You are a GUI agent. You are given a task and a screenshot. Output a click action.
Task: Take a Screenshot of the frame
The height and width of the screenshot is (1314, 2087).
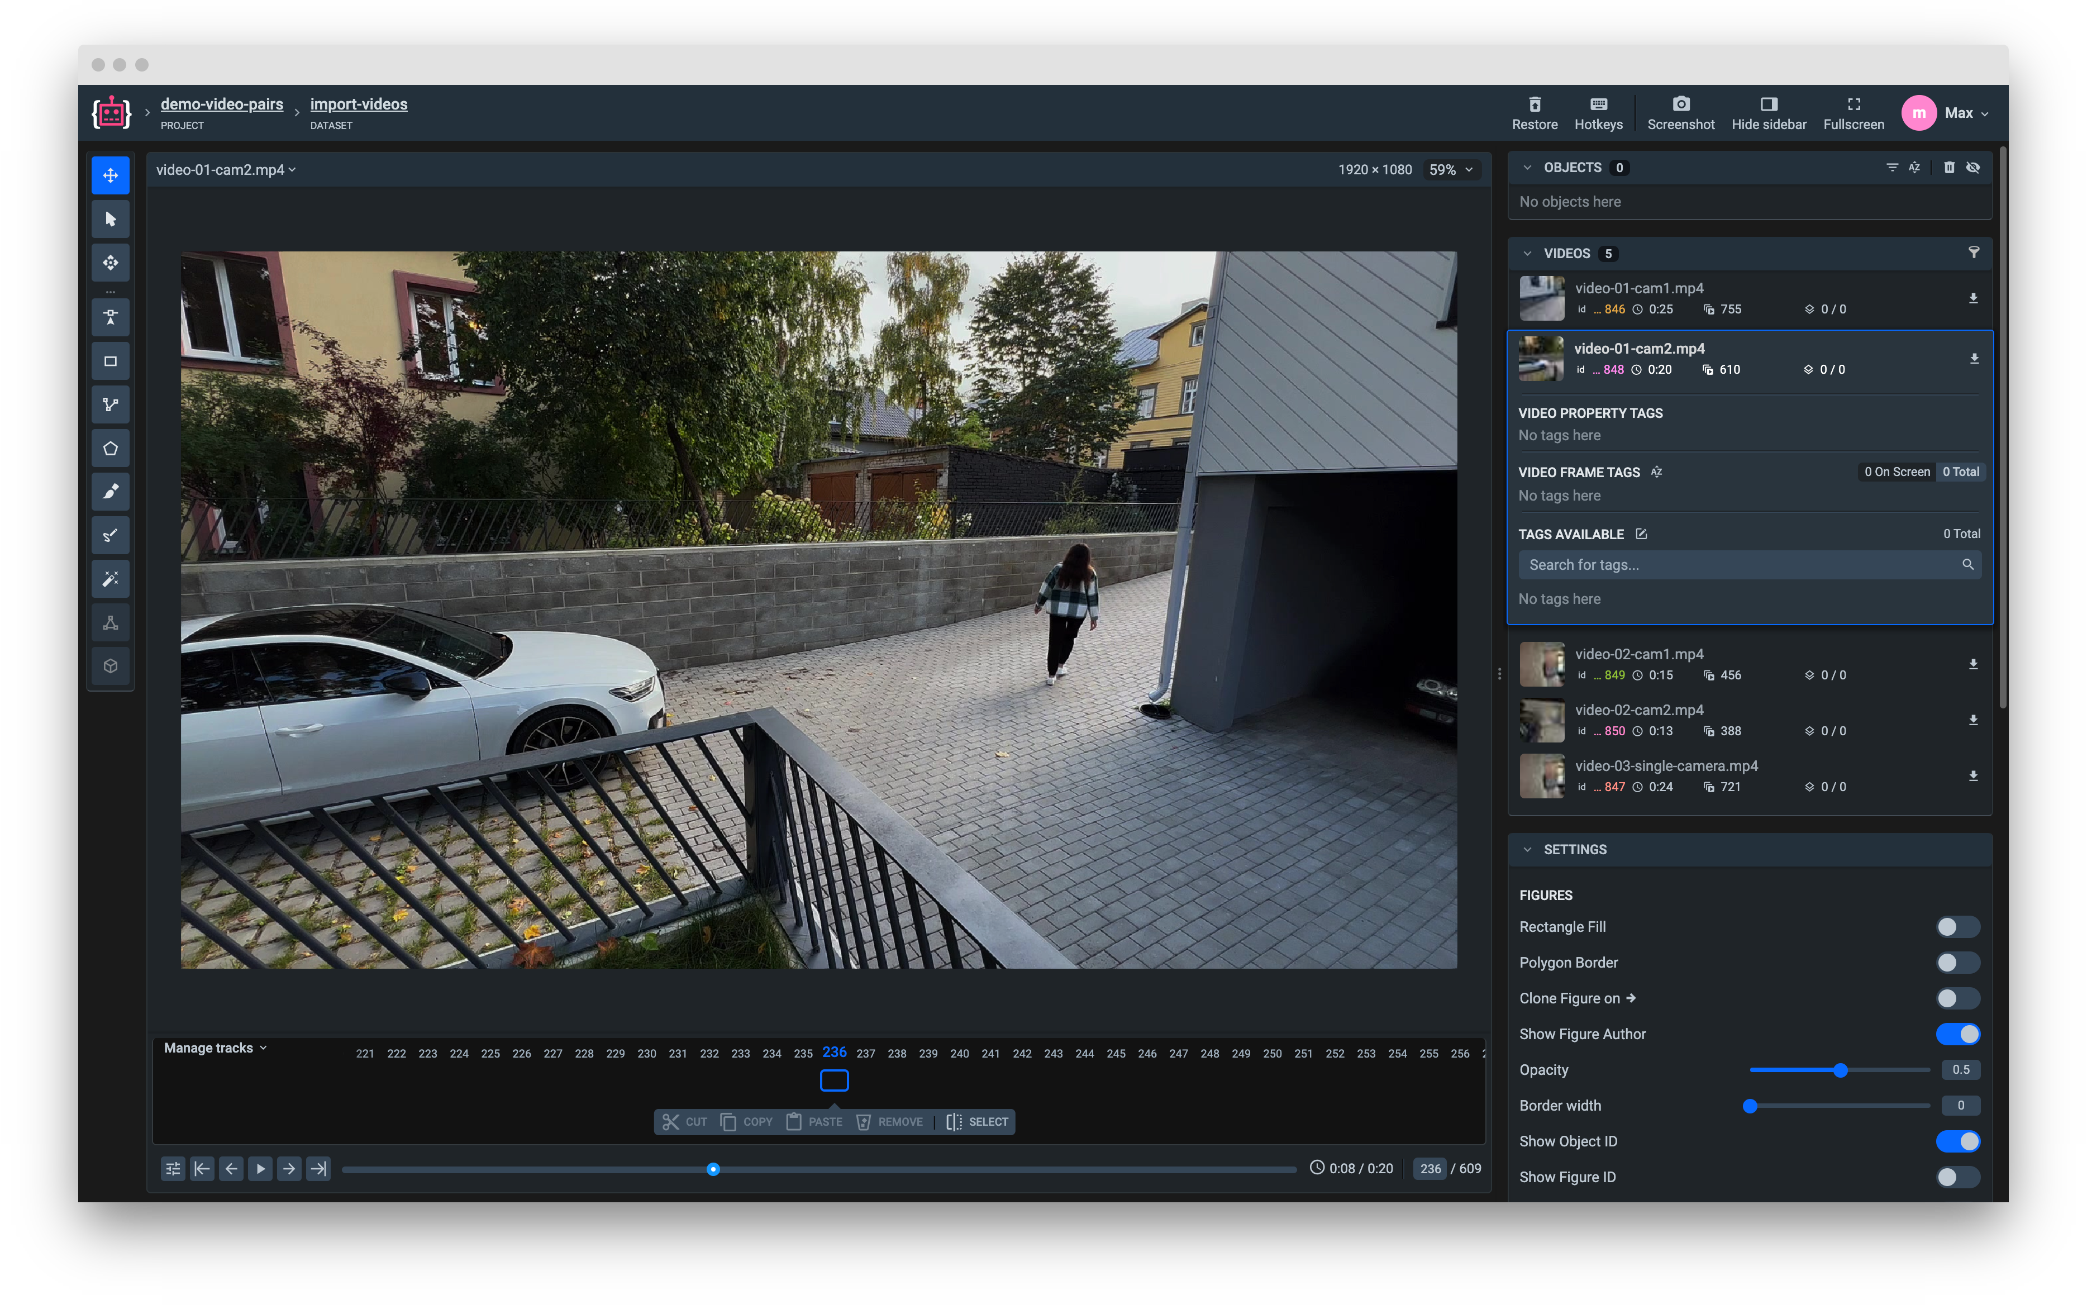click(x=1680, y=113)
